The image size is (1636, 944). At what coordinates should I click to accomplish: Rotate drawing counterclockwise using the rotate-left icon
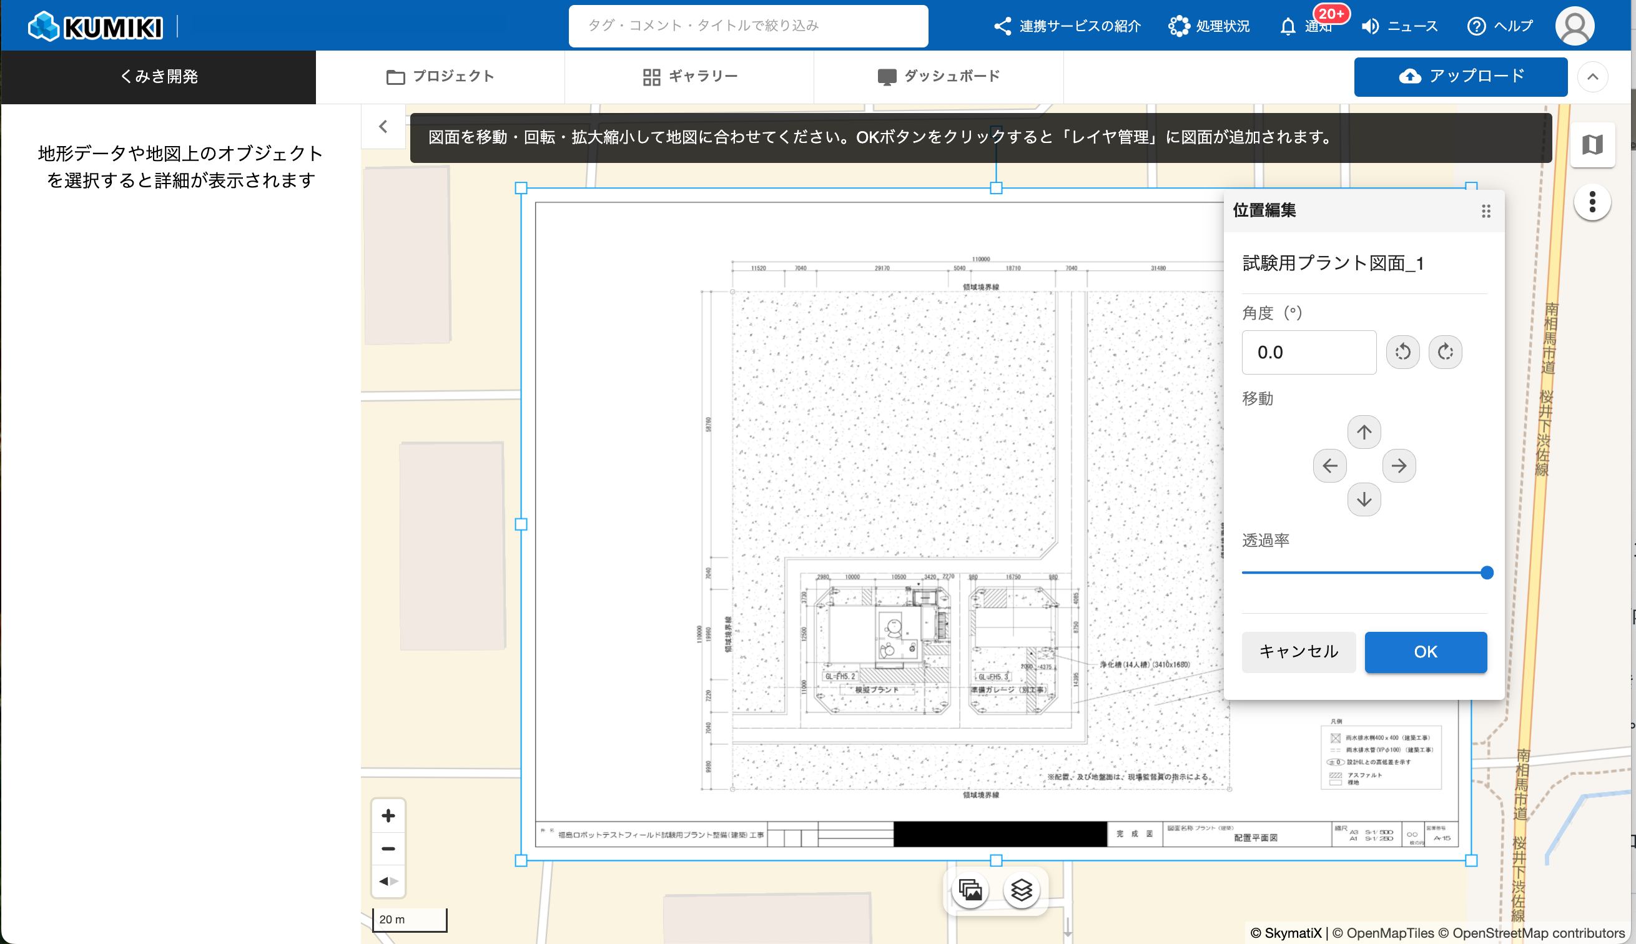pos(1402,352)
